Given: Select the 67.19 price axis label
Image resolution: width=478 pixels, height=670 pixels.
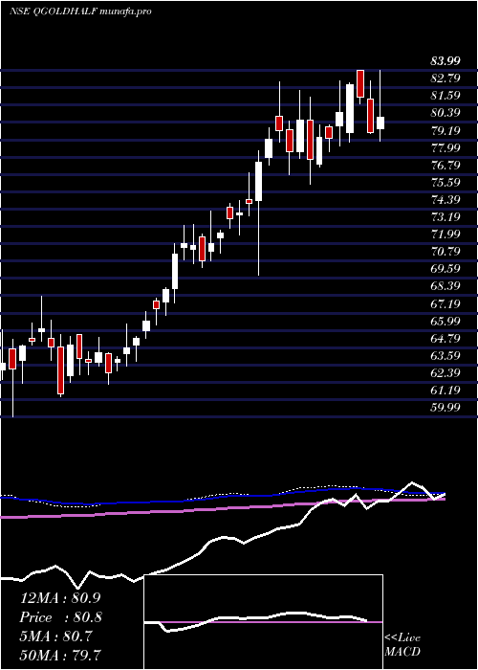Looking at the screenshot, I should 445,303.
